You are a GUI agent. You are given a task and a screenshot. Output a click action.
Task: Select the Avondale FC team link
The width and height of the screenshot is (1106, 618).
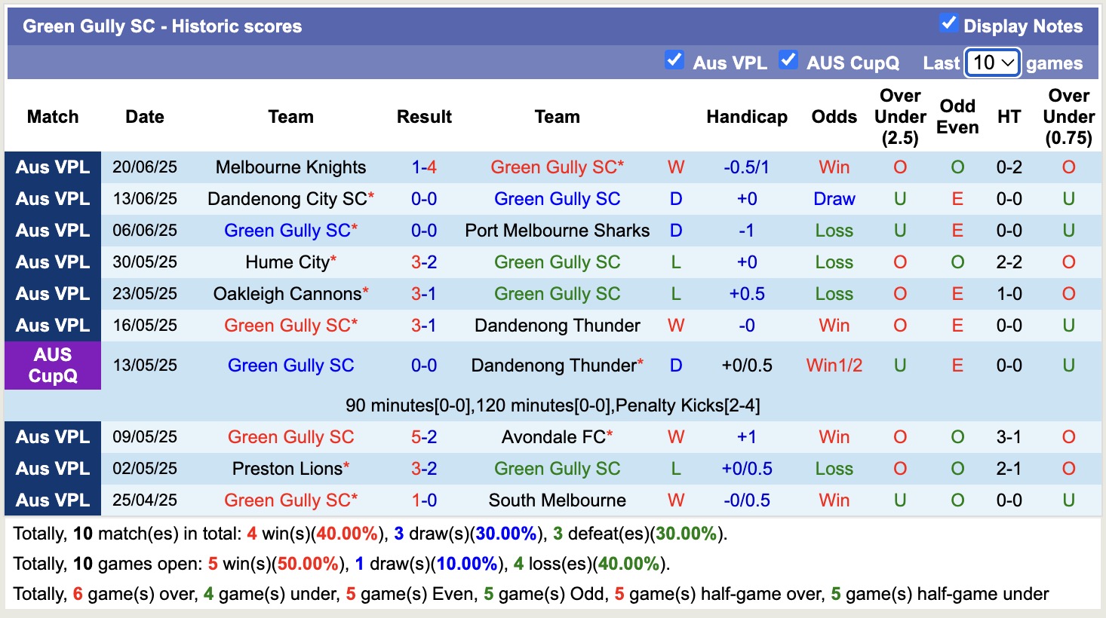(553, 437)
